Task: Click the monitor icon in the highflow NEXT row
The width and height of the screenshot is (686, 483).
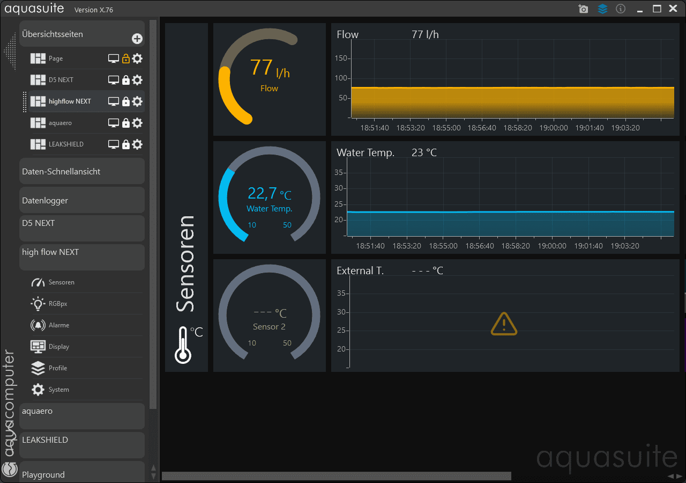Action: pyautogui.click(x=113, y=101)
